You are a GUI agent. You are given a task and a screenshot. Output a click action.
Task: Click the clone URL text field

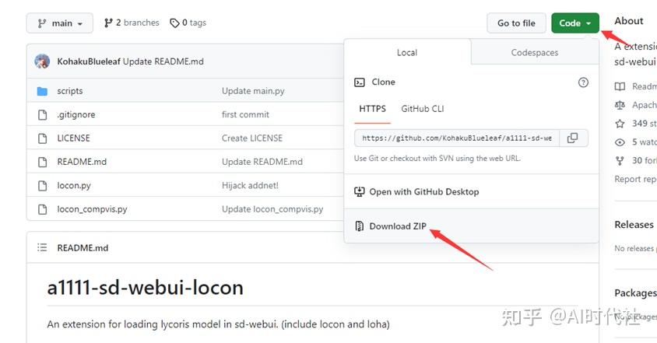pyautogui.click(x=457, y=138)
